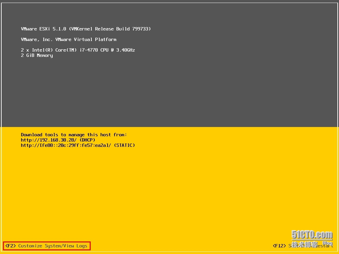Click the VMware Virtual Platform vendor line
339x254 pixels.
point(69,40)
